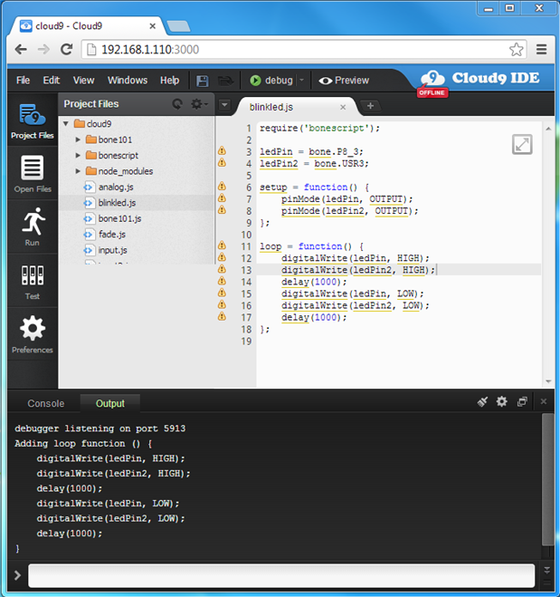The width and height of the screenshot is (560, 597).
Task: Open the Help menu
Action: point(169,81)
